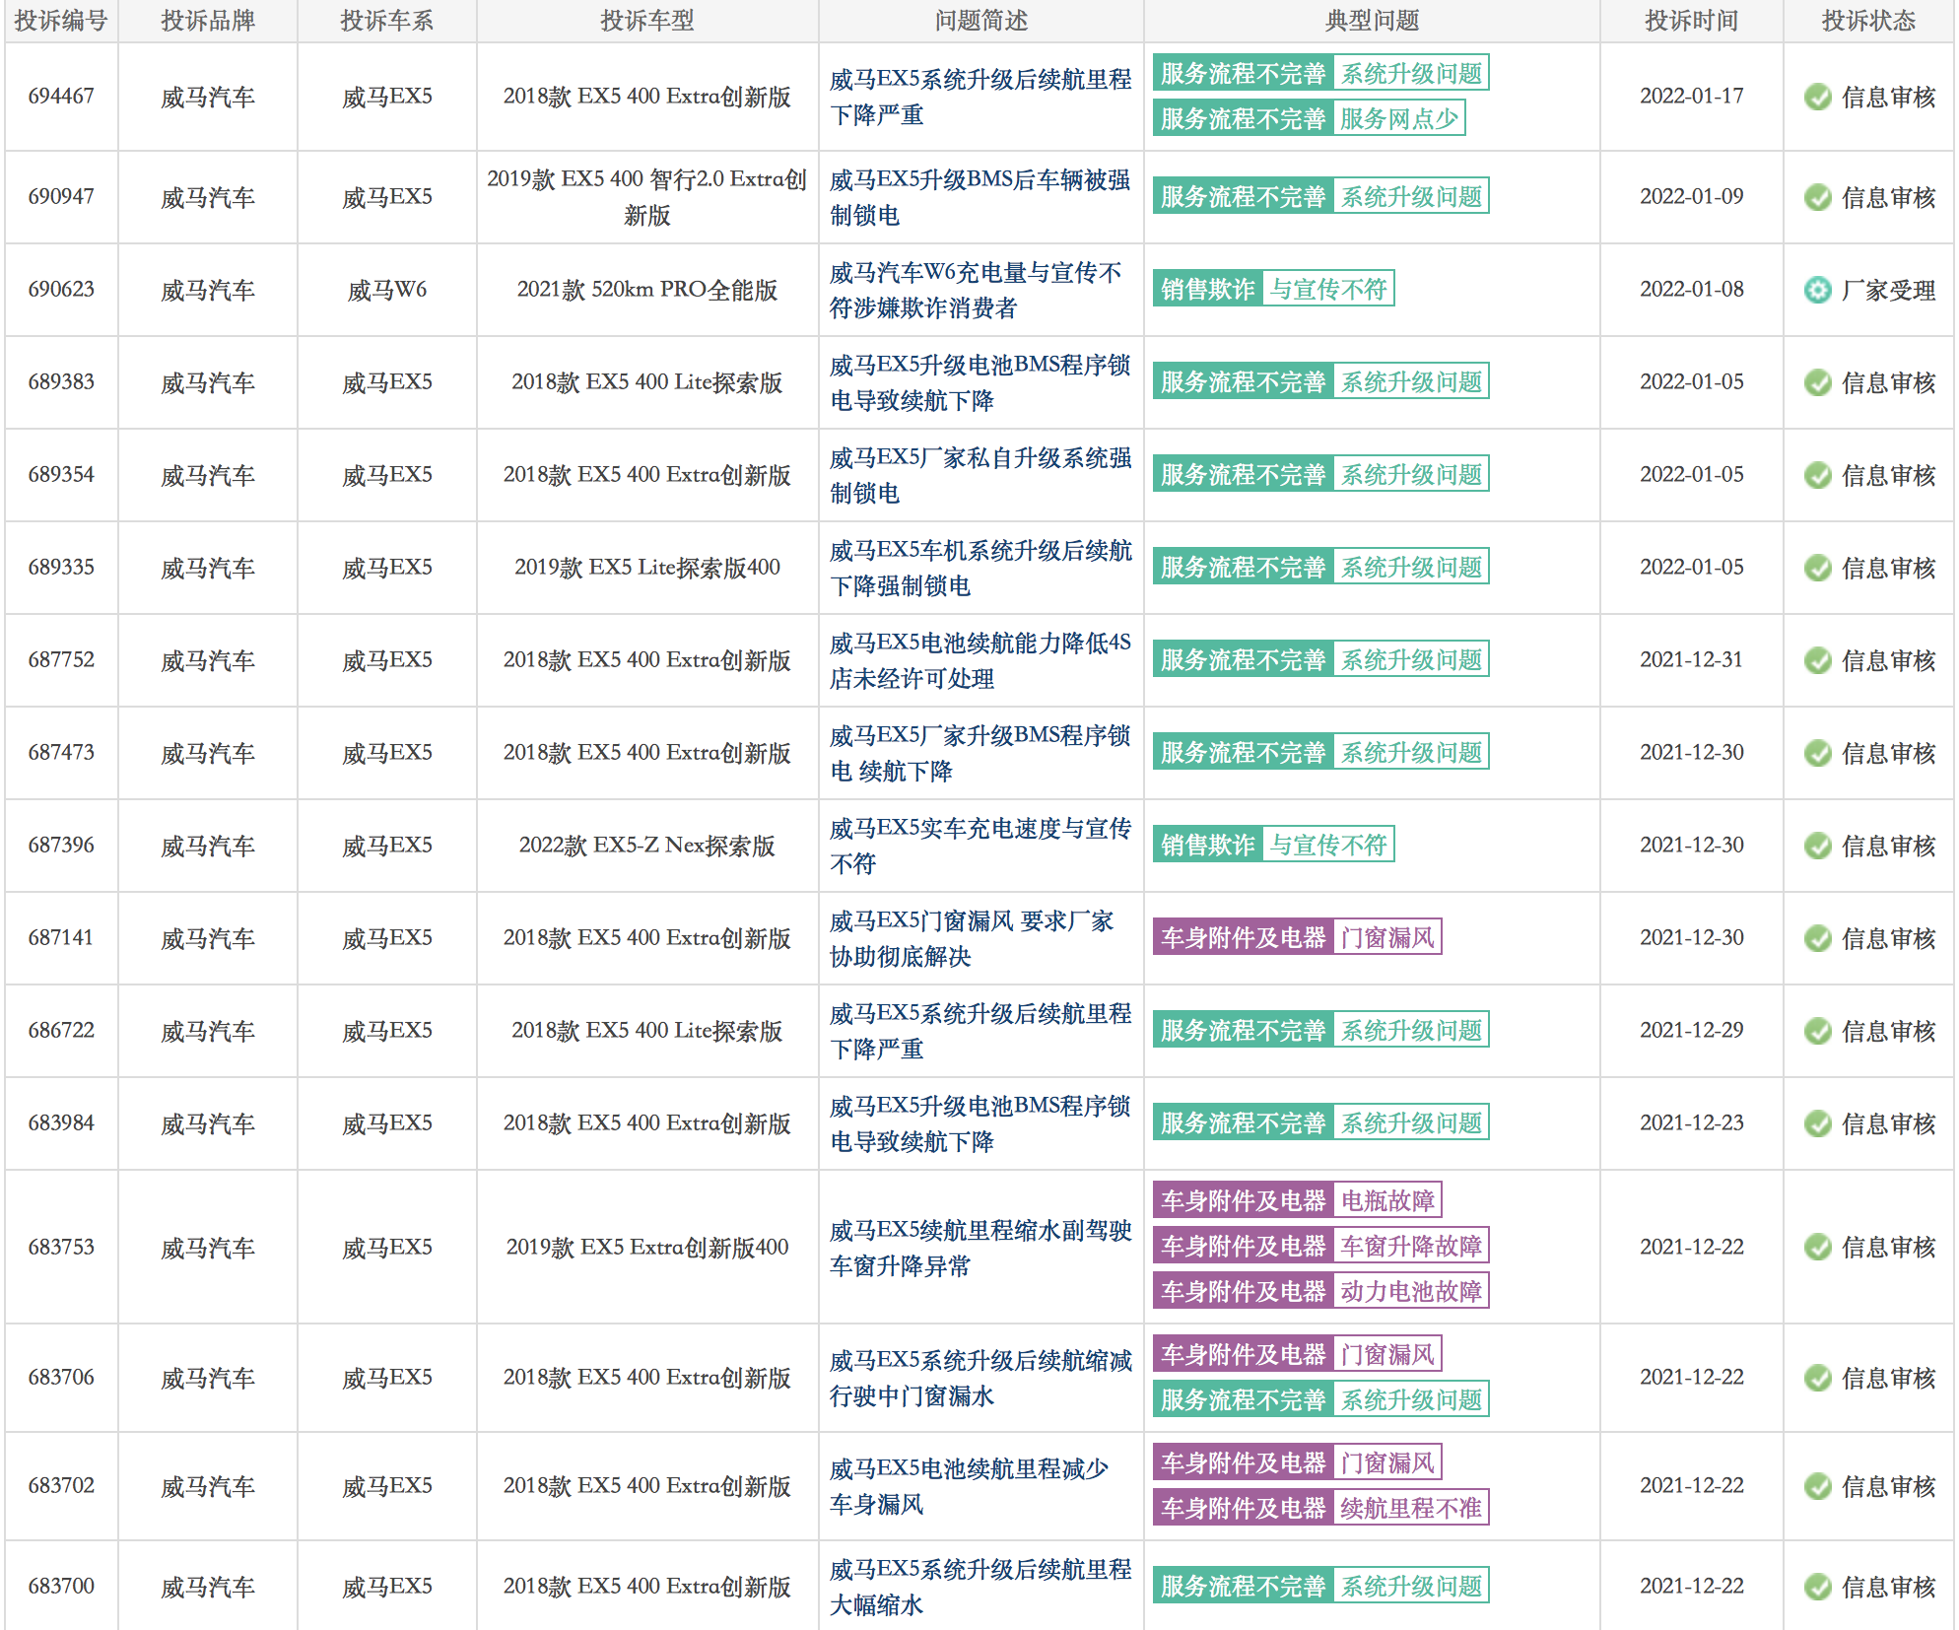1959x1630 pixels.
Task: Click the '典型问题' column header
Action: point(1372,21)
